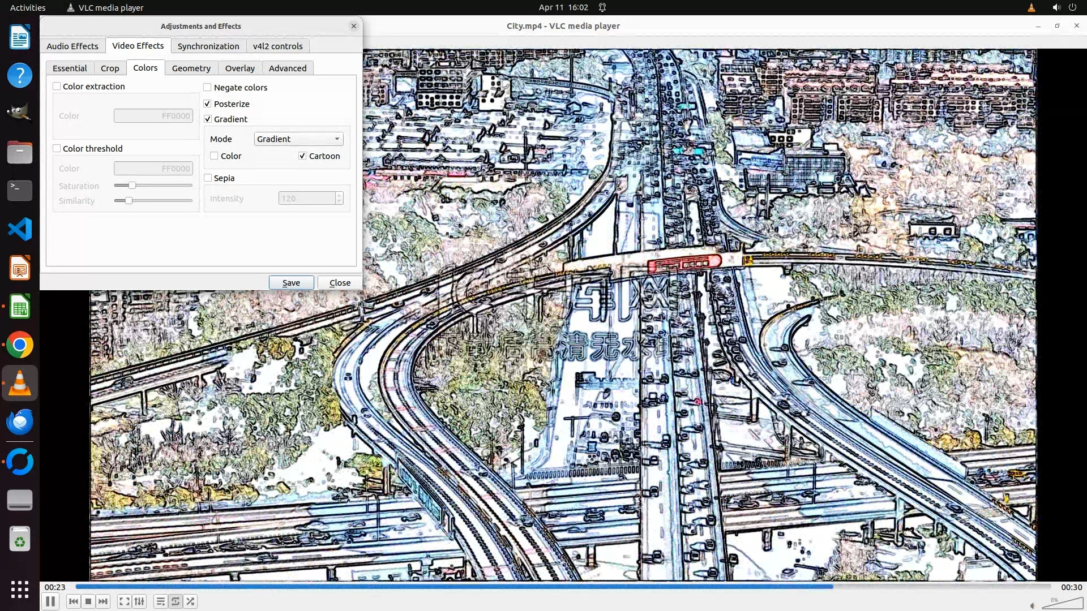Screen dimensions: 1087x611
Task: Click the video seek progress bar
Action: [x=563, y=587]
